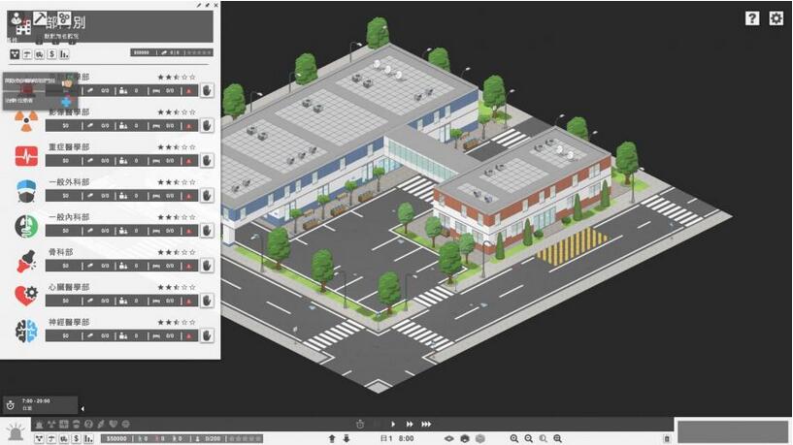Screen dimensions: 793x445
Task: Click the Cardiology heart icon
Action: pyautogui.click(x=25, y=295)
